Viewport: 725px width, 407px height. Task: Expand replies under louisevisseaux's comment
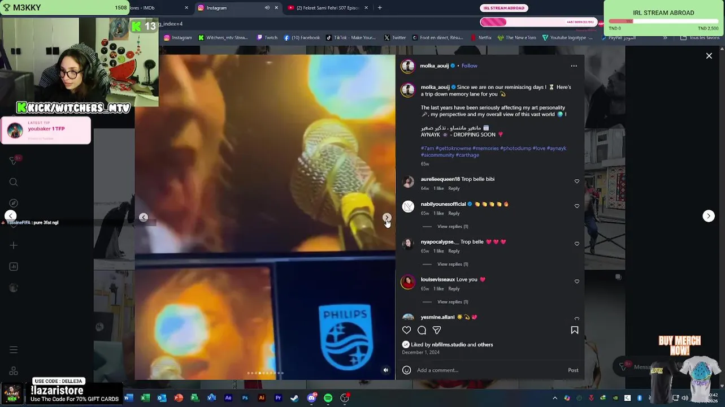click(x=453, y=302)
